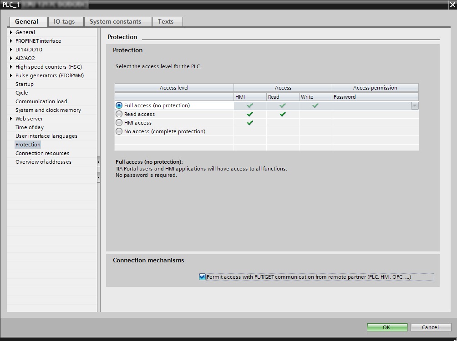Open Connection resources in navigation tree
457x341 pixels.
coord(42,153)
